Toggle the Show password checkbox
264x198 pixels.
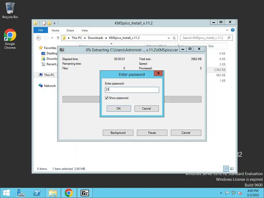point(106,98)
